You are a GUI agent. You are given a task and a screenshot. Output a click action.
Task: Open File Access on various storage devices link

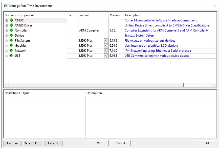(x=150, y=41)
